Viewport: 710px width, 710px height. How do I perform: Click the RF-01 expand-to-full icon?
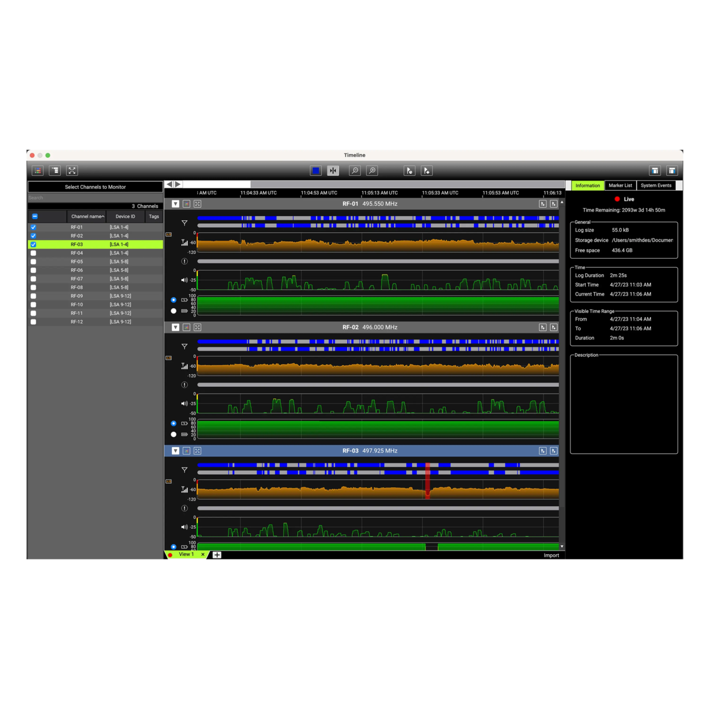[x=197, y=204]
